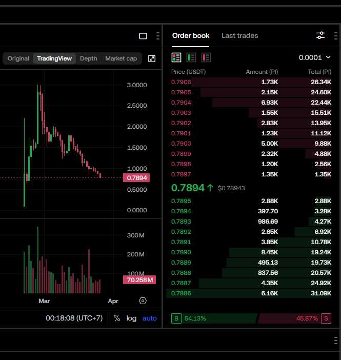Select bid price 0.7888

click(x=181, y=273)
